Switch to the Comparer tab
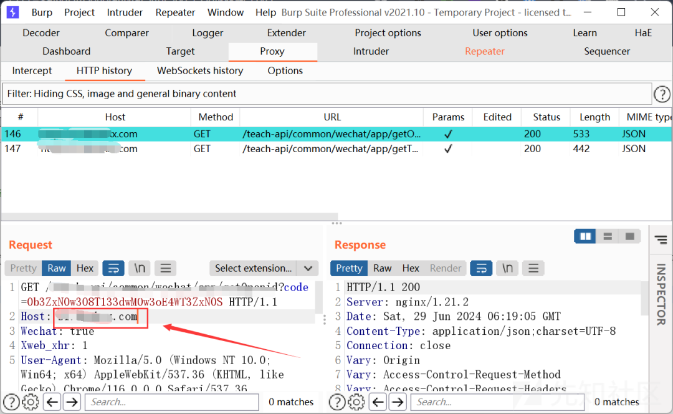The height and width of the screenshot is (414, 673). 126,33
